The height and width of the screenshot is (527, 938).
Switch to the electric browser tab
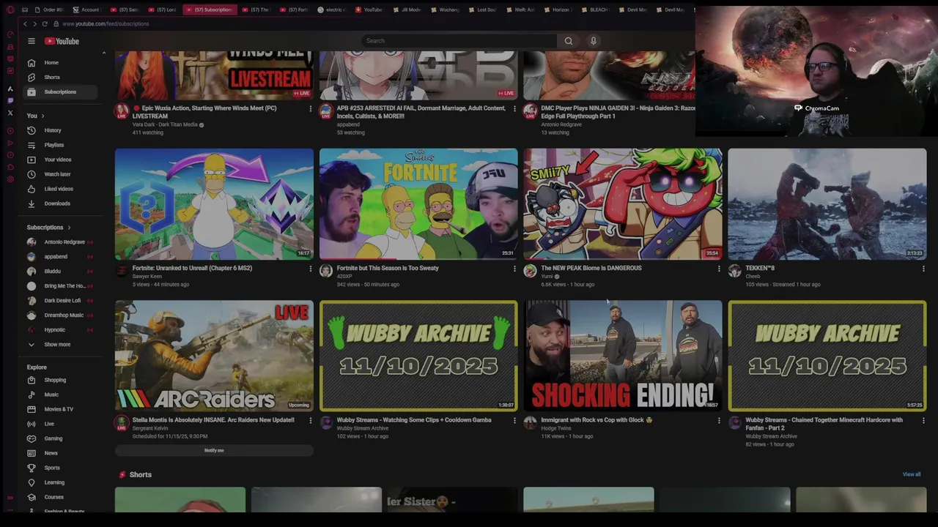(x=332, y=10)
